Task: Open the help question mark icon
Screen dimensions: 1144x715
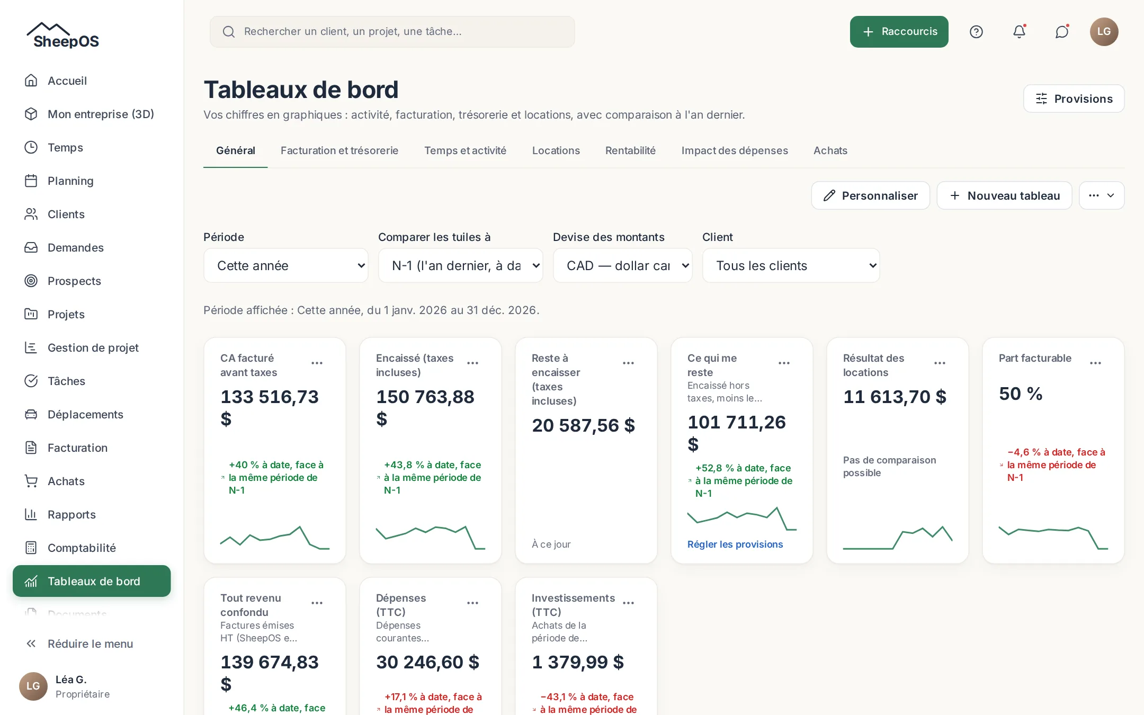Action: pyautogui.click(x=976, y=32)
